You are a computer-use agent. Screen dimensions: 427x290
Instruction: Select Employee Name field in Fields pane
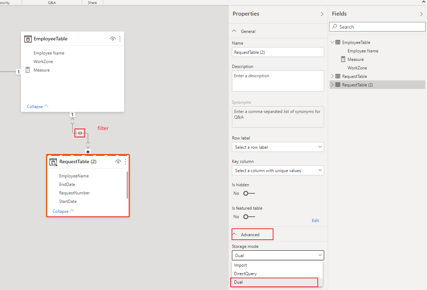click(x=363, y=51)
